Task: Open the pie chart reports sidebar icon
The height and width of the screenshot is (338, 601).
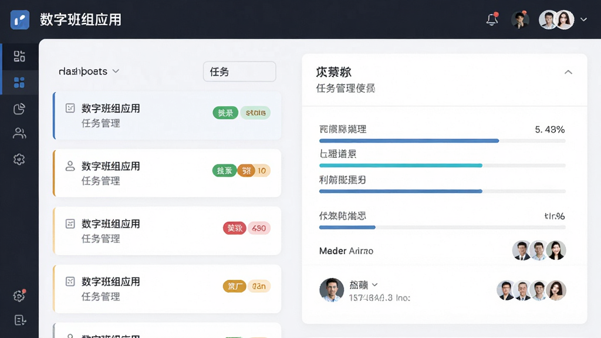Action: pyautogui.click(x=19, y=109)
